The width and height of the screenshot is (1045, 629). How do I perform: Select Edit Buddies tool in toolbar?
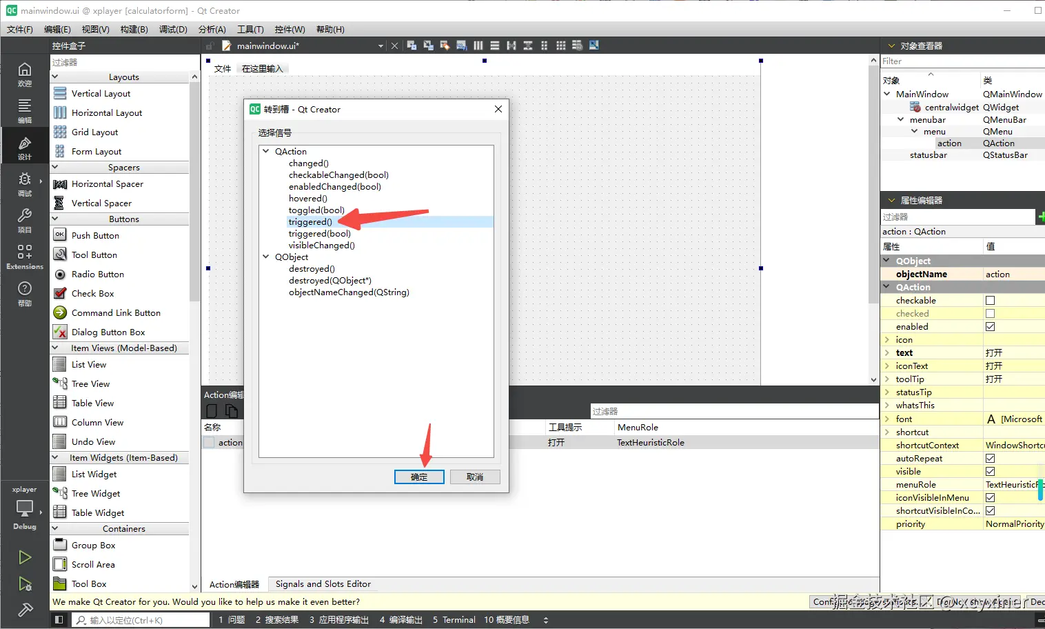point(445,46)
